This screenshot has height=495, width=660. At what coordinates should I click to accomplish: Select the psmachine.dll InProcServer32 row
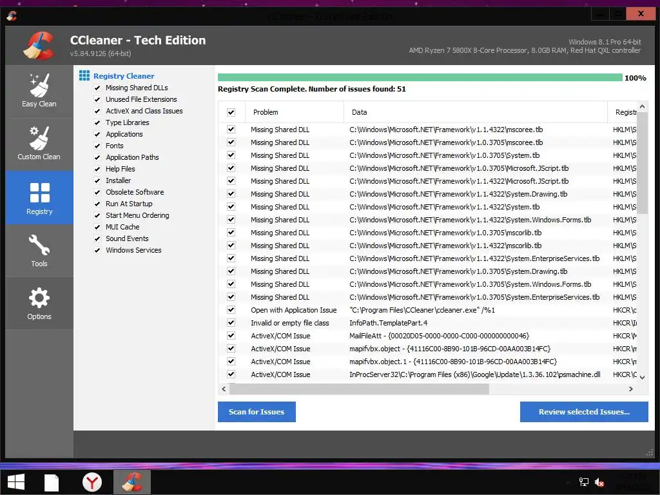point(427,374)
